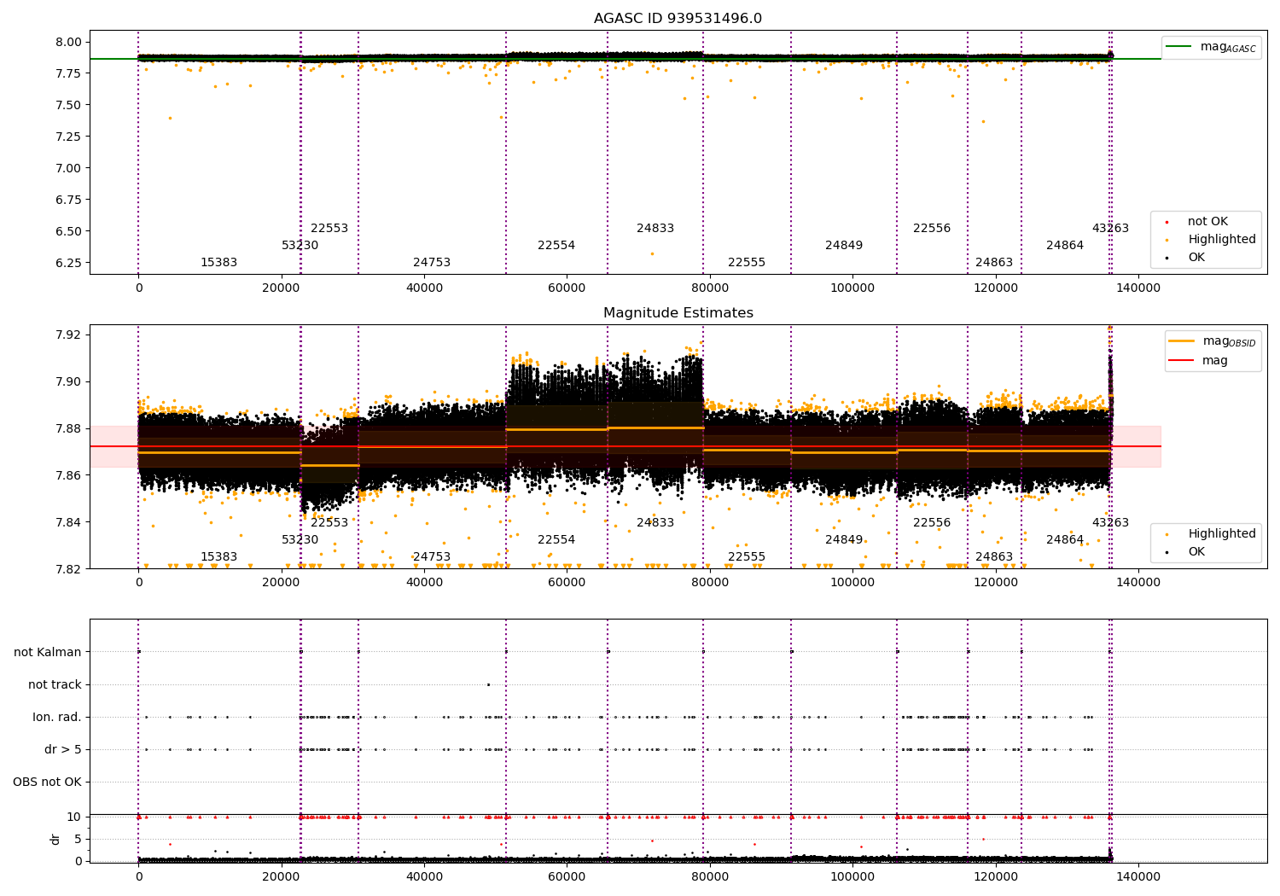1280x896 pixels.
Task: Select 'Highlighted' legend entry in Magnitude Estimates plot
Action: 1222,534
